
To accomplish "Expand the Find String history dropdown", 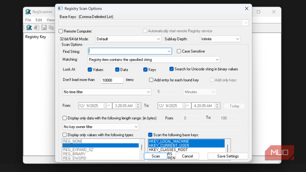I will pos(169,51).
